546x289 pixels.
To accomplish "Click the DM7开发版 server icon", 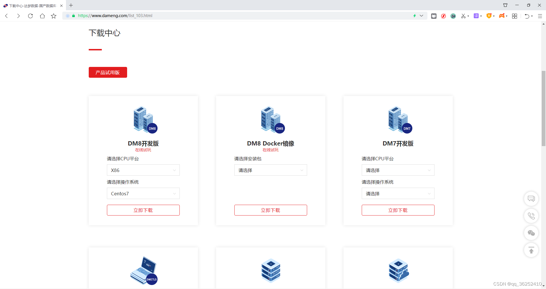I will 400,120.
